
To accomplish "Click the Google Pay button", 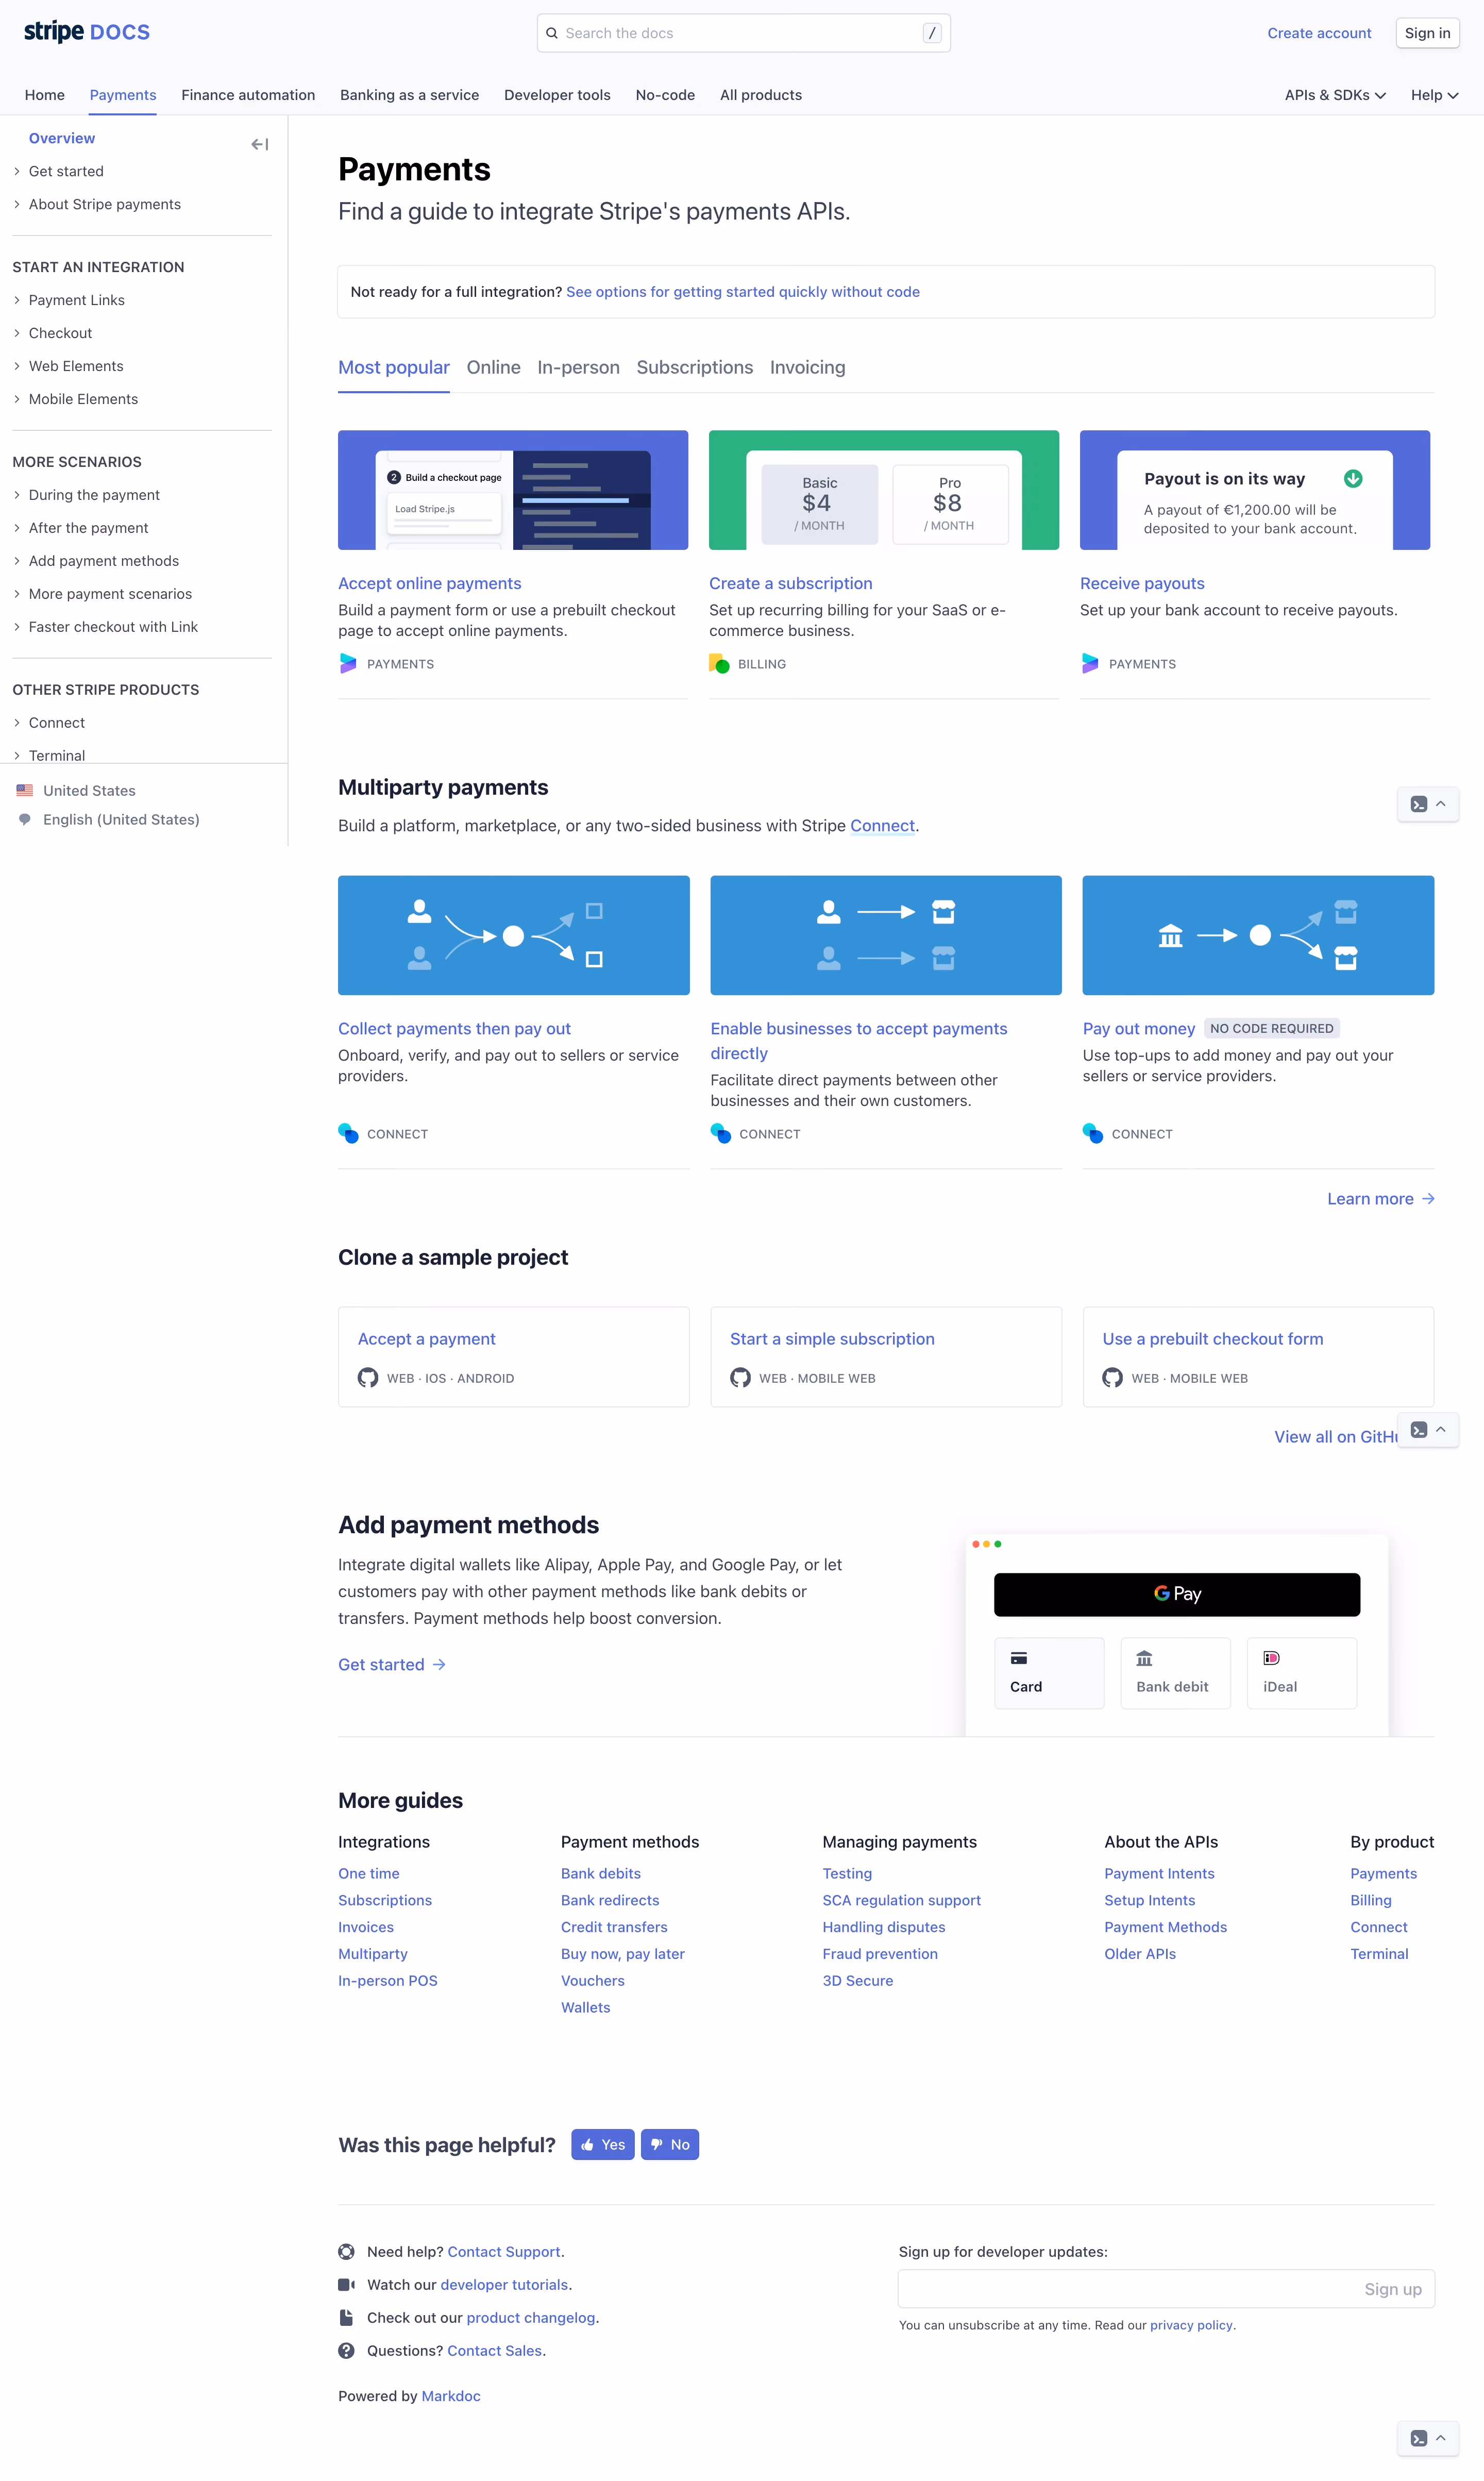I will 1177,1594.
